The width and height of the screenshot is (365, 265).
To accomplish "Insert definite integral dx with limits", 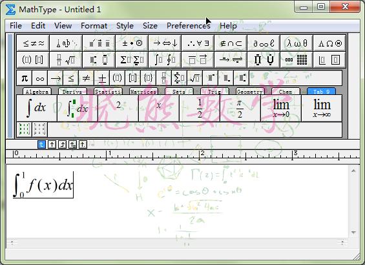I will click(x=78, y=108).
